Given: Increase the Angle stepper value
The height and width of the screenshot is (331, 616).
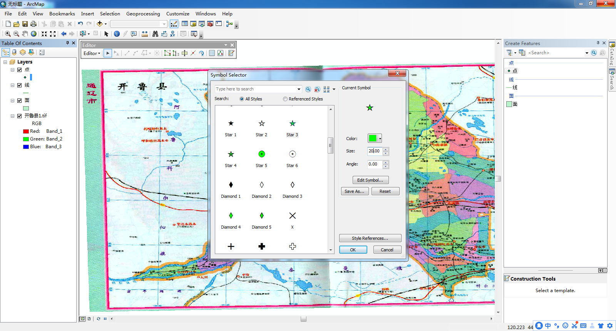Looking at the screenshot, I should [x=386, y=162].
